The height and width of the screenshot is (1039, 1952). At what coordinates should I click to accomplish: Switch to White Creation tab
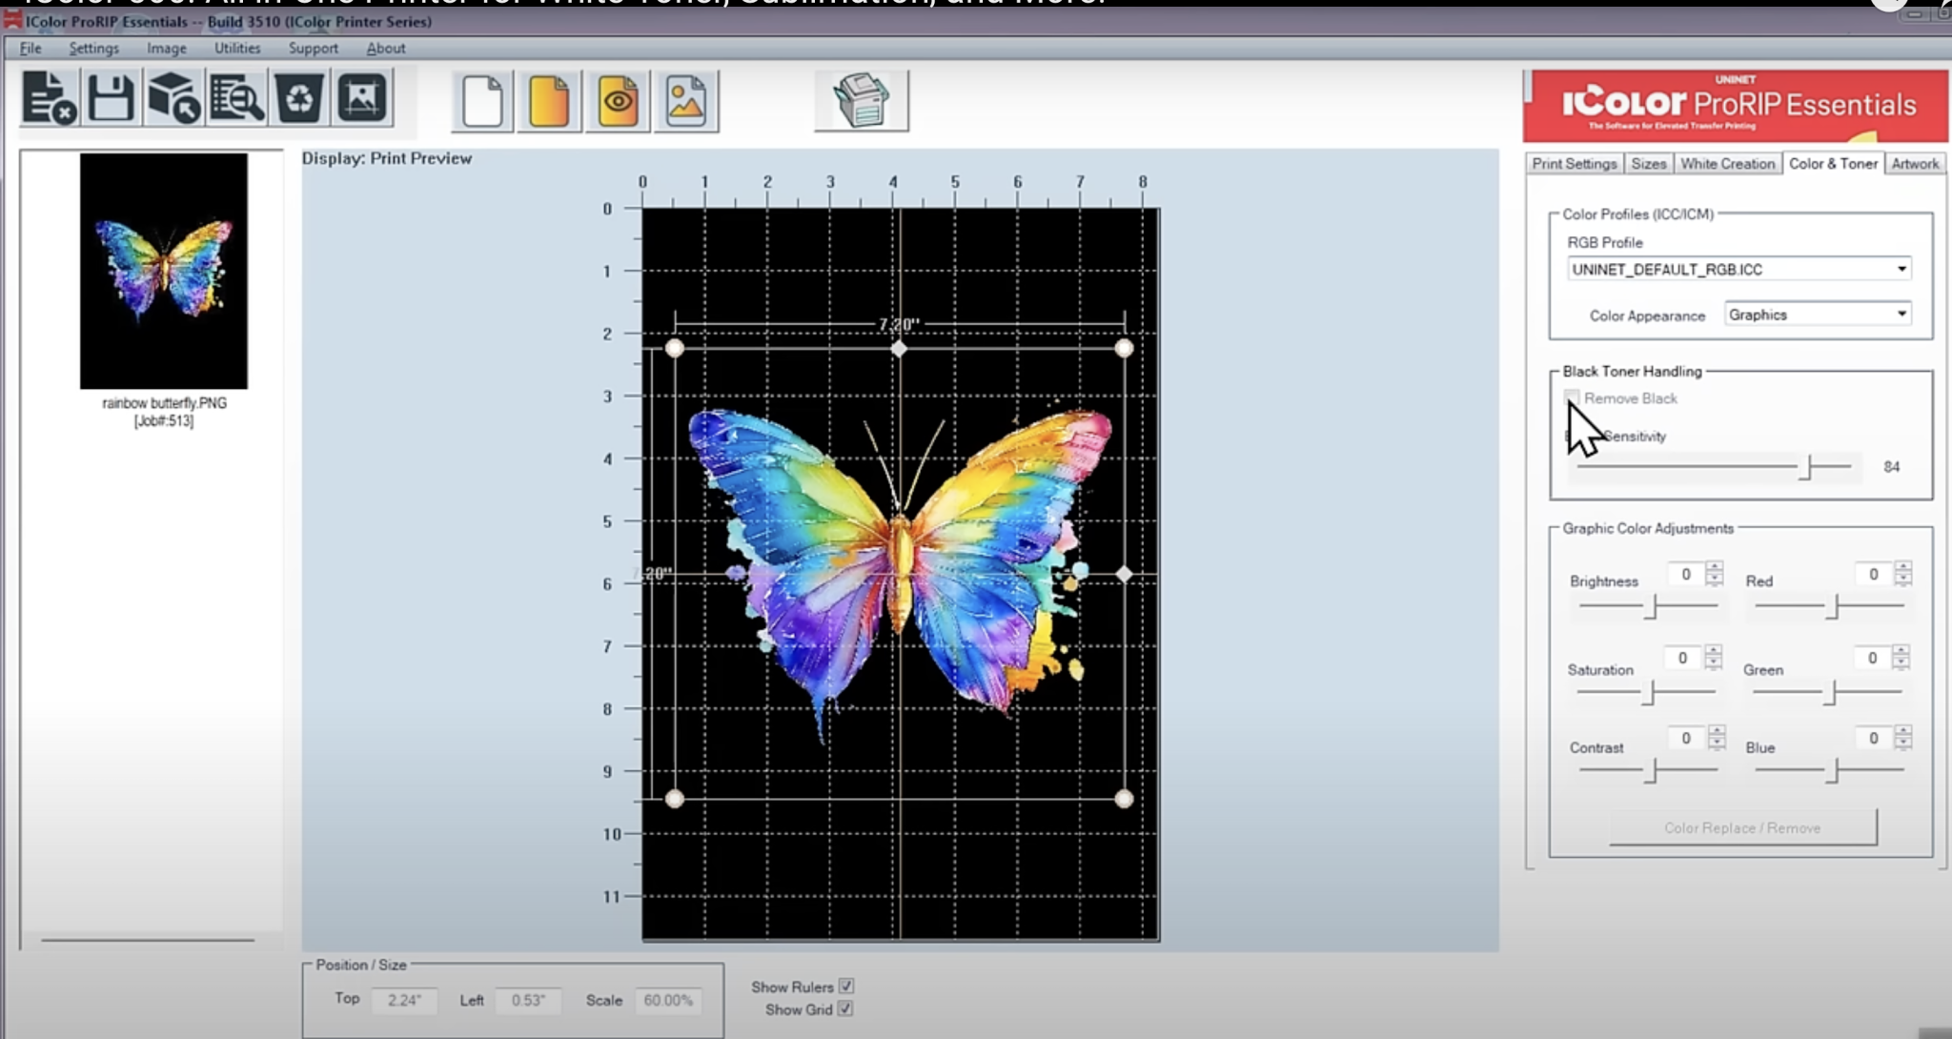coord(1729,163)
